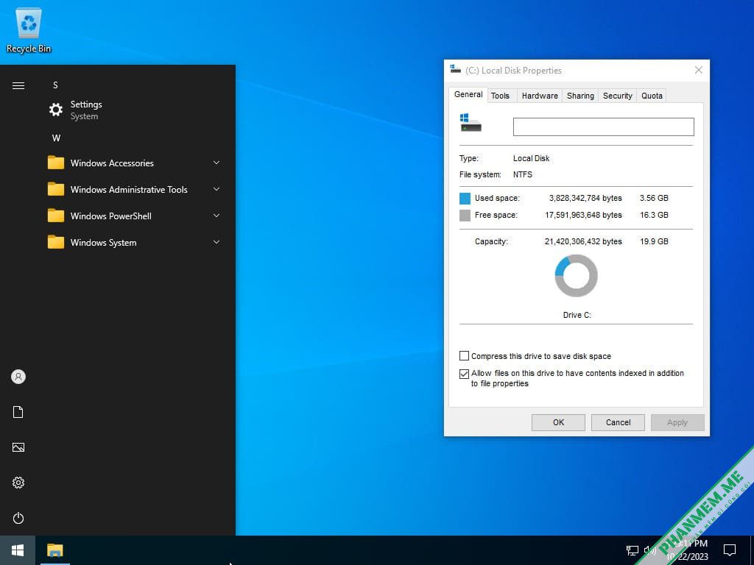Click the Windows System folder icon
The image size is (754, 565).
coord(56,242)
